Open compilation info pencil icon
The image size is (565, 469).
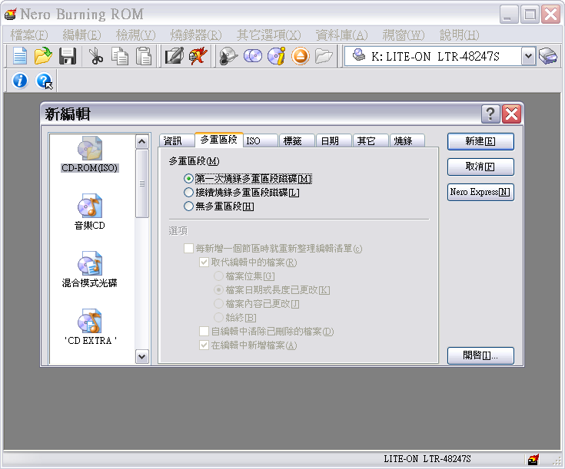[174, 56]
